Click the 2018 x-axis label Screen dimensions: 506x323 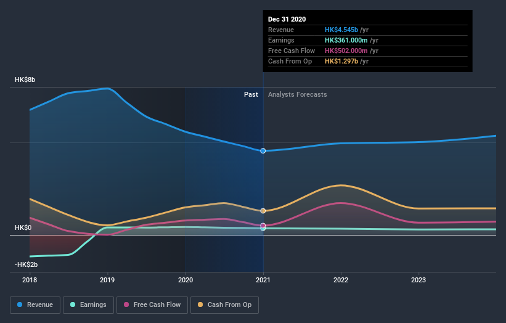pos(30,280)
